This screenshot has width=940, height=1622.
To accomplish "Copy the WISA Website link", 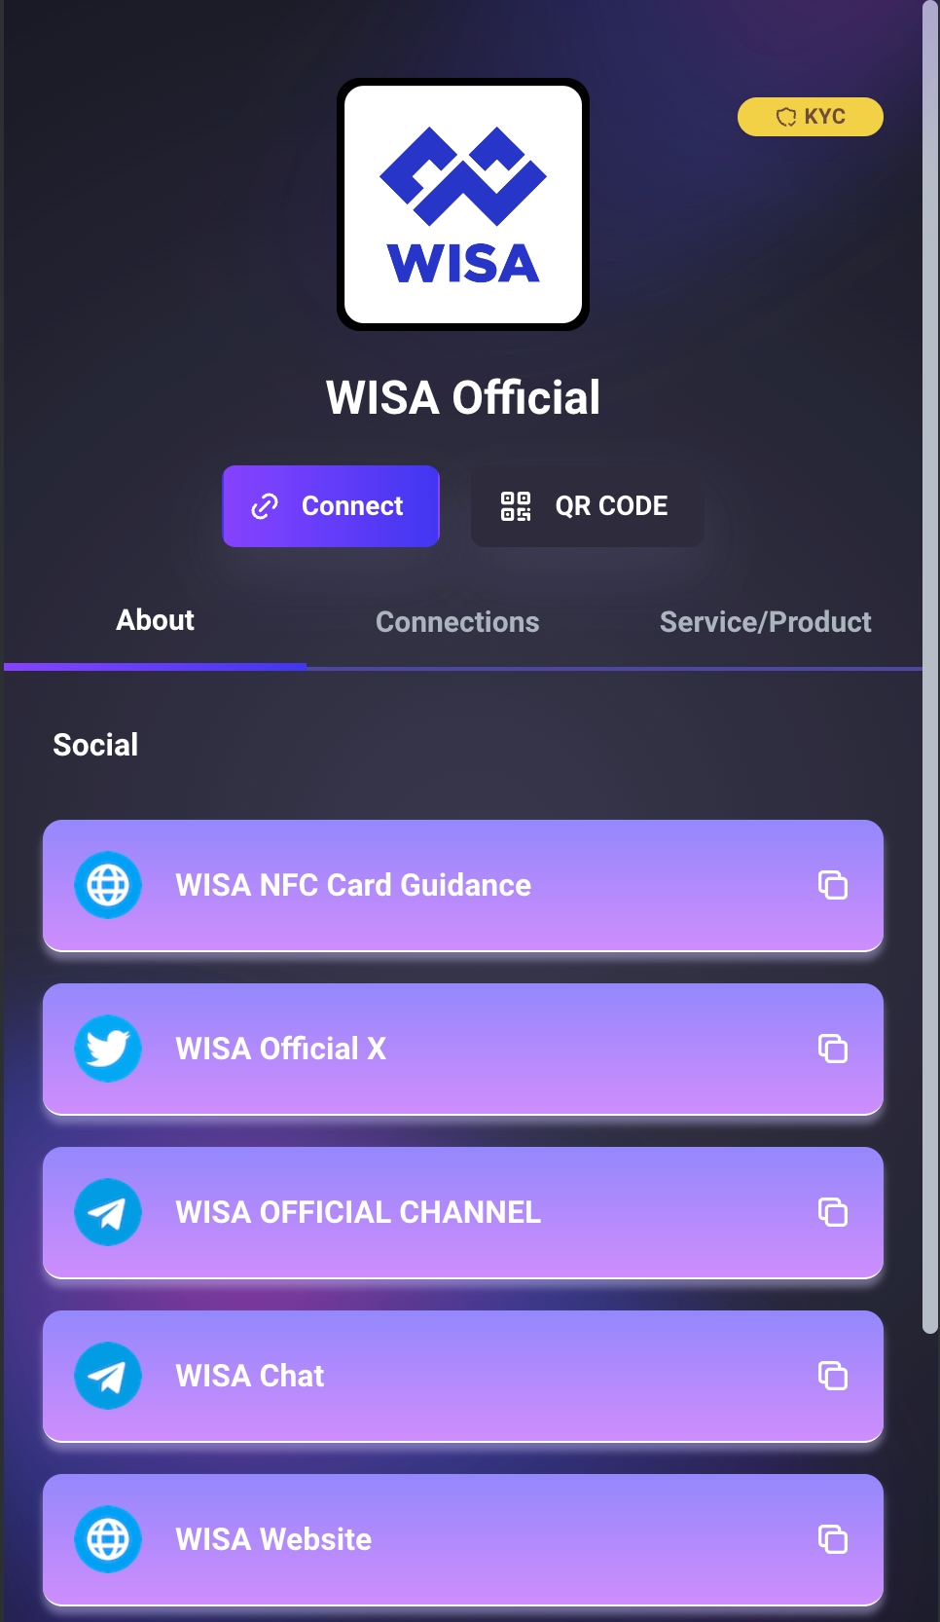I will 833,1539.
